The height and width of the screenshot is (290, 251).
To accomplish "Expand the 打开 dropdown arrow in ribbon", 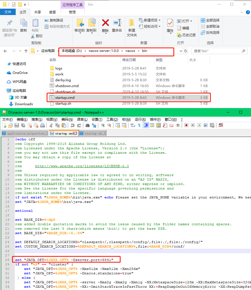I will (191, 21).
